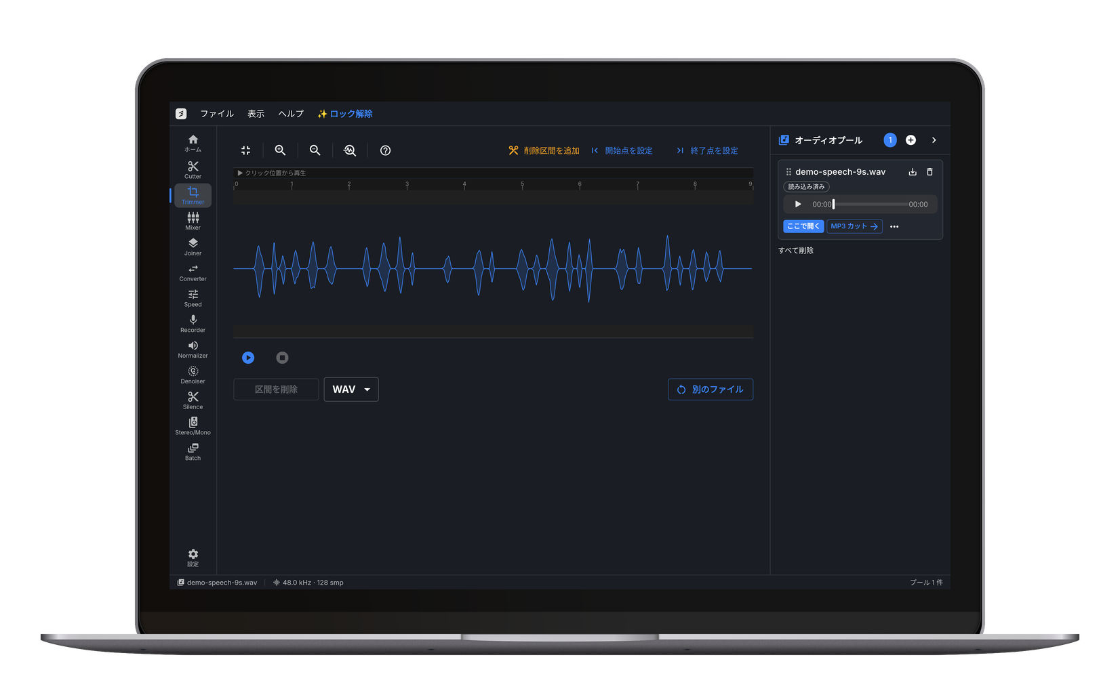Click the pool player seek slider
1120x691 pixels.
coord(871,205)
